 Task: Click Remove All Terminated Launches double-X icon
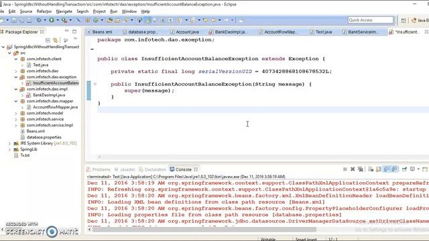pyautogui.click(x=361, y=169)
